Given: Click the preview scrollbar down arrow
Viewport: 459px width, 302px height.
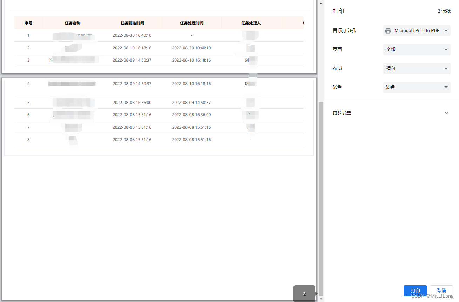Looking at the screenshot, I should pyautogui.click(x=321, y=299).
